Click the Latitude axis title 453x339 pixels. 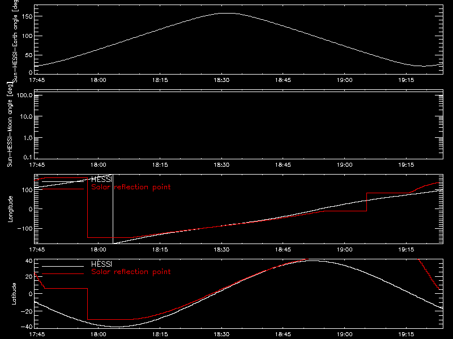click(14, 294)
